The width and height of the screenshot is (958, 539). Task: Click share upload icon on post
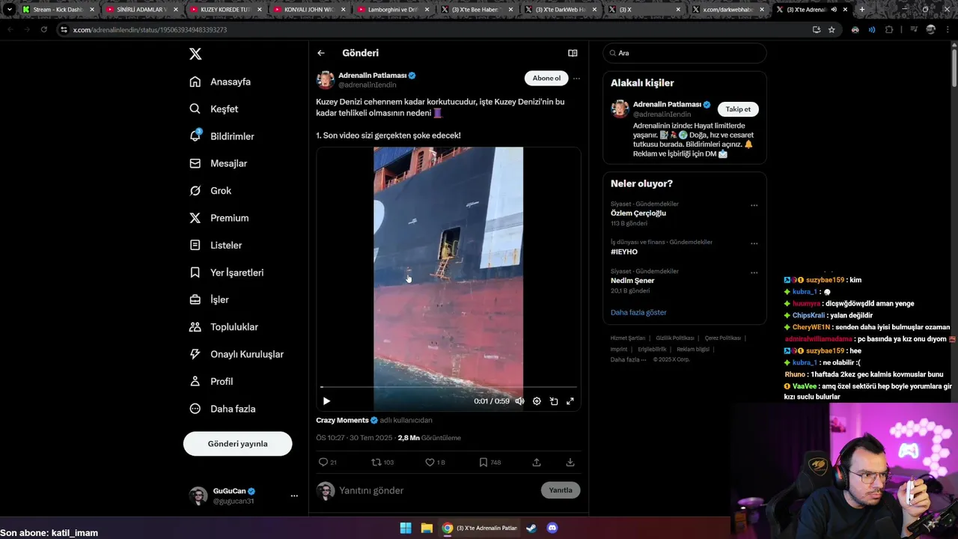click(x=537, y=463)
